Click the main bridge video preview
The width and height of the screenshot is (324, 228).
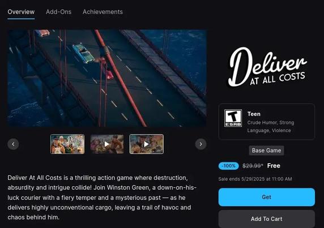click(107, 78)
